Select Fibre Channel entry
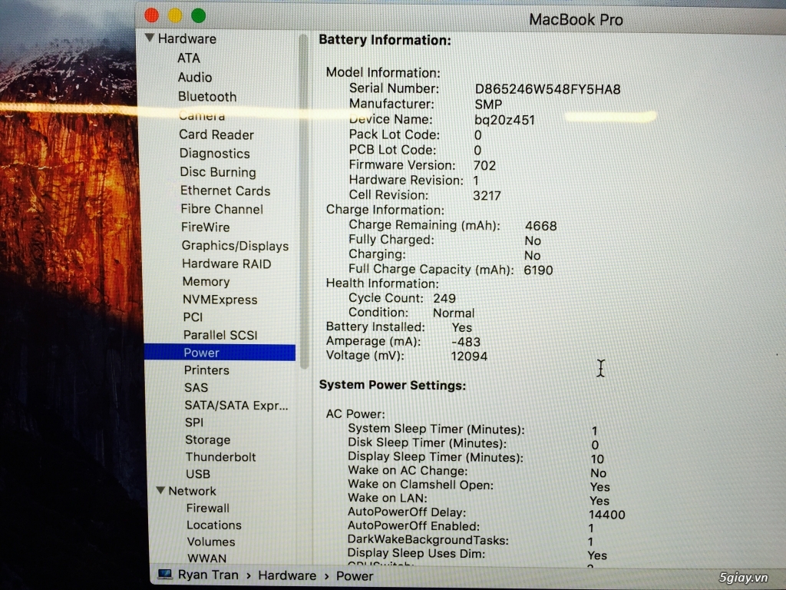The height and width of the screenshot is (590, 786). (x=222, y=209)
